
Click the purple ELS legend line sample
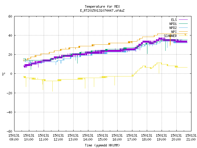point(183,20)
